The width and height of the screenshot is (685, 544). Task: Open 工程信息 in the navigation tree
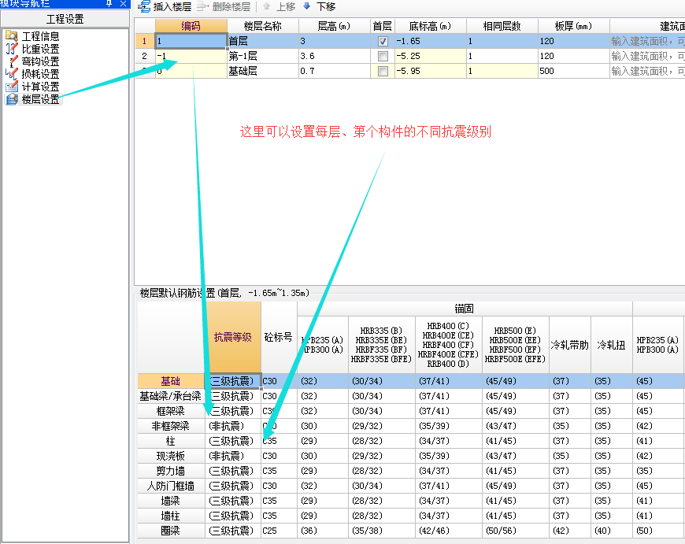click(x=40, y=36)
